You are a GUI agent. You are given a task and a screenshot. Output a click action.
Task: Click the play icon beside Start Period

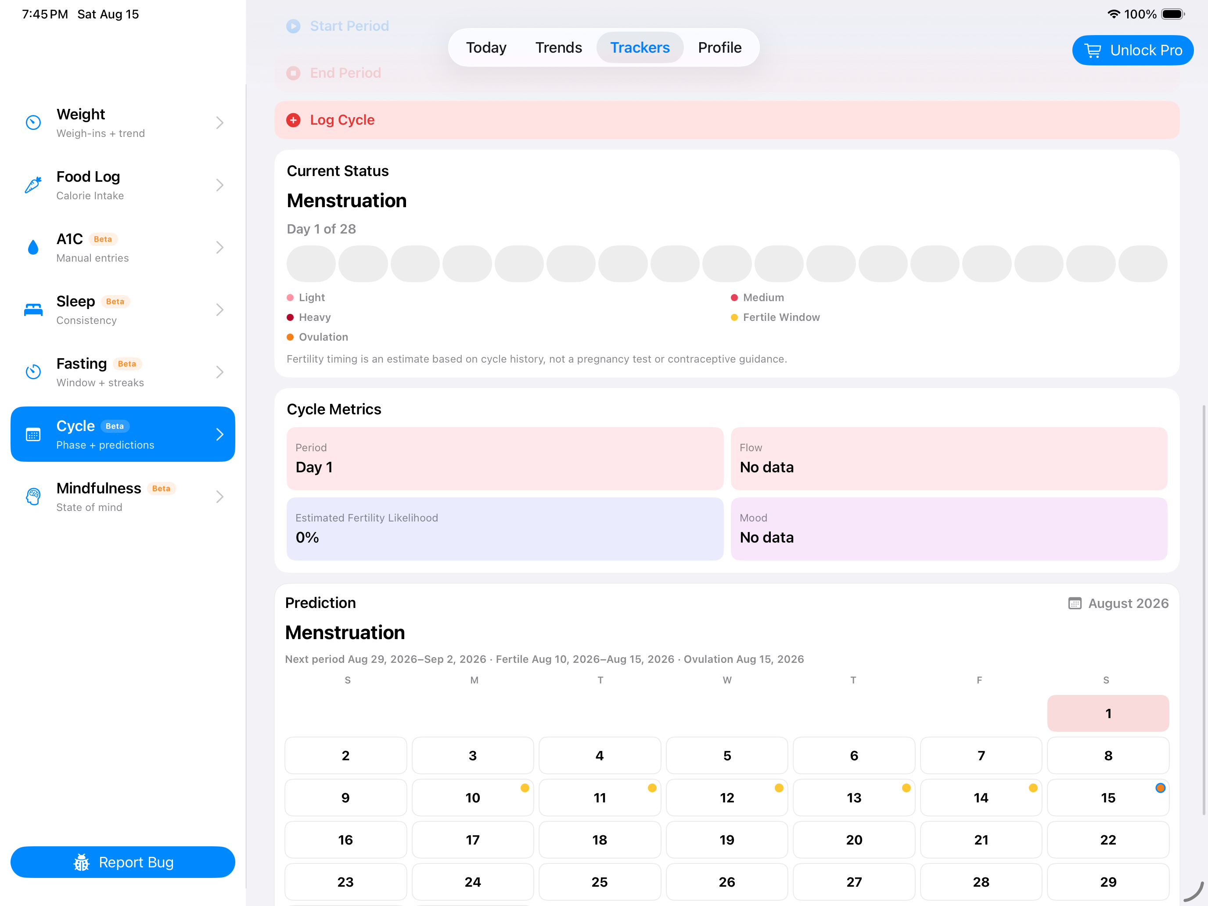point(293,26)
